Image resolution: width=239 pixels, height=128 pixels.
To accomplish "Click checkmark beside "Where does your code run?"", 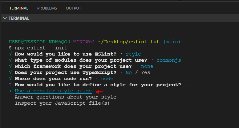I will [10, 79].
